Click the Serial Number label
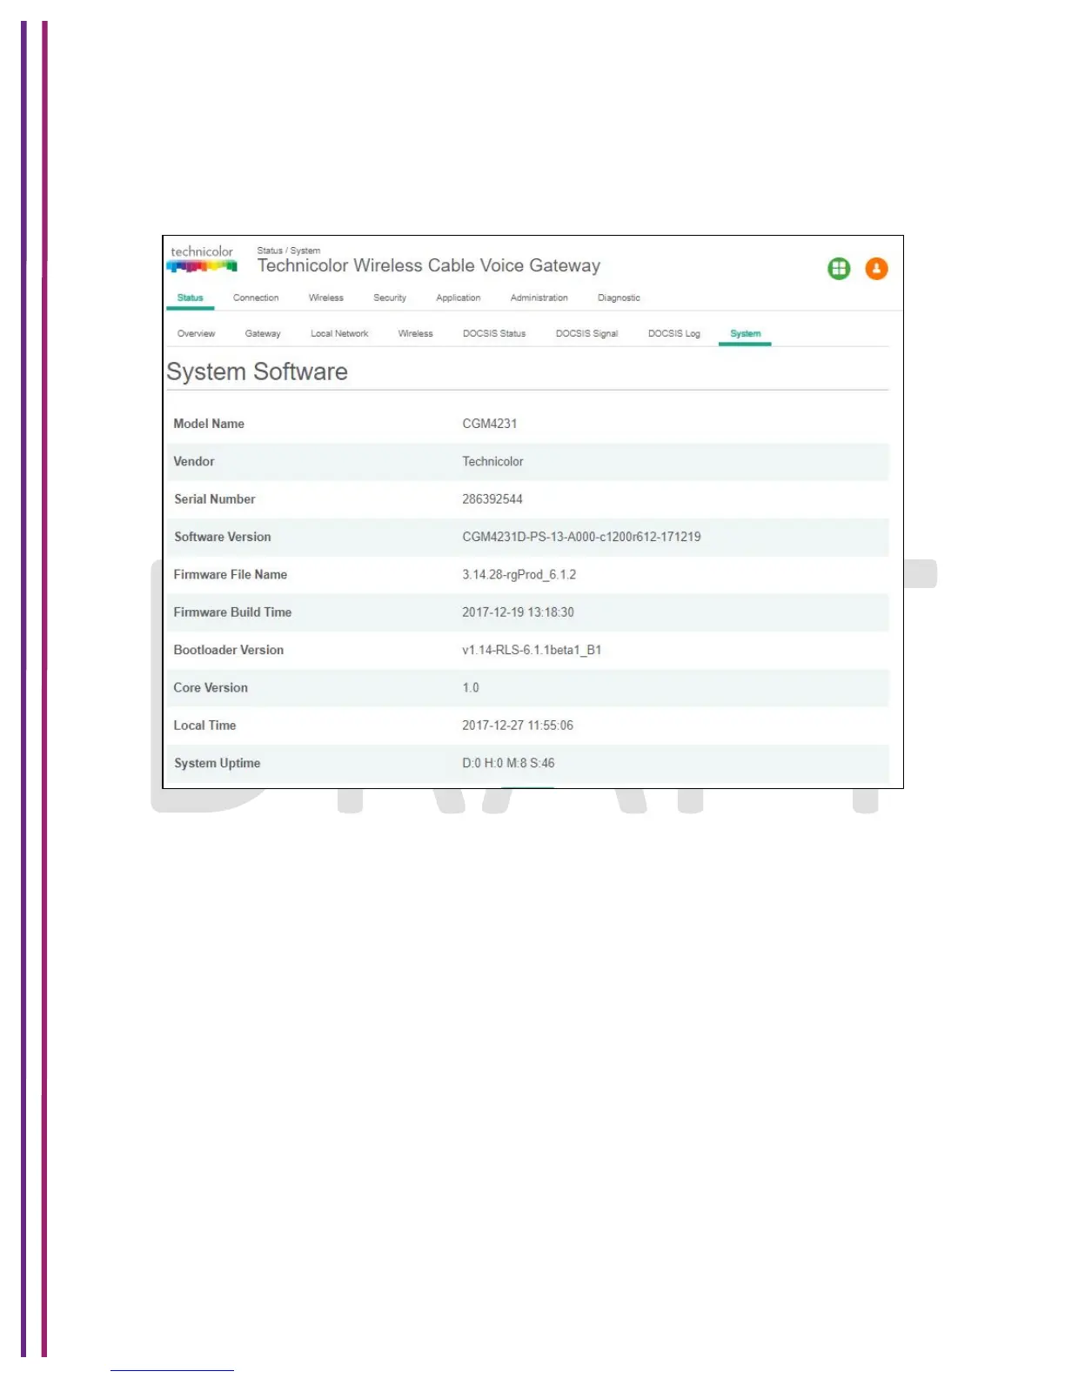 pyautogui.click(x=215, y=498)
